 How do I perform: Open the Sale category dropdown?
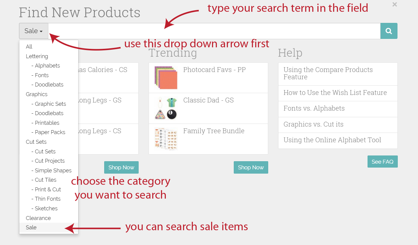coord(34,31)
